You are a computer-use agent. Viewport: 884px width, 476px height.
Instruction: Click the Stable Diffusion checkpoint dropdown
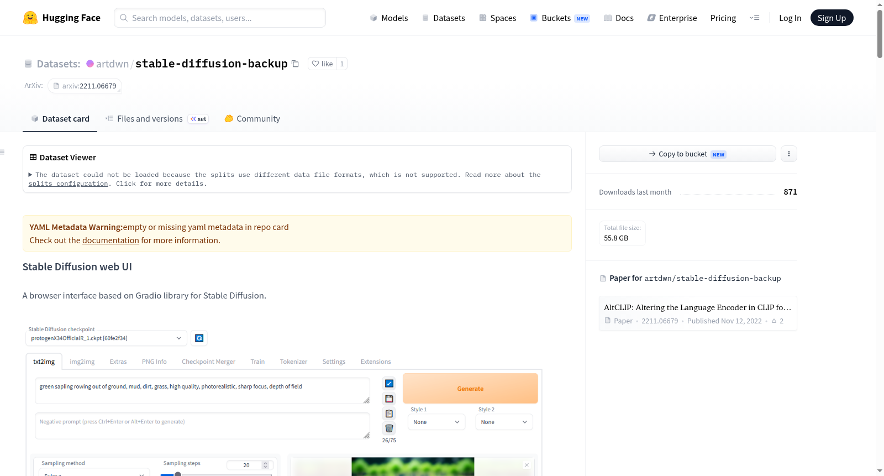pyautogui.click(x=107, y=338)
